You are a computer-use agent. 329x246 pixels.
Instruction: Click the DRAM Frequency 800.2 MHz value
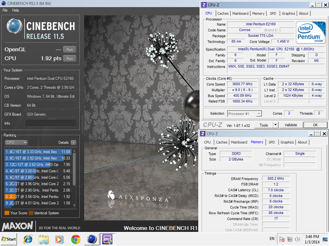click(x=276, y=179)
